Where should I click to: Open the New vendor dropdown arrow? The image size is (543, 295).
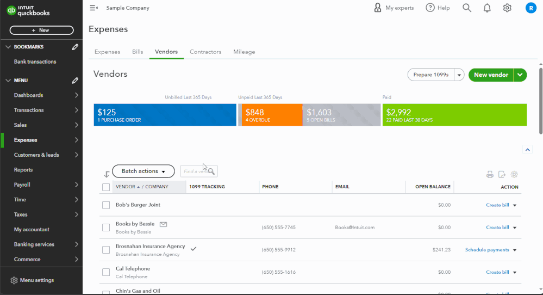[520, 75]
